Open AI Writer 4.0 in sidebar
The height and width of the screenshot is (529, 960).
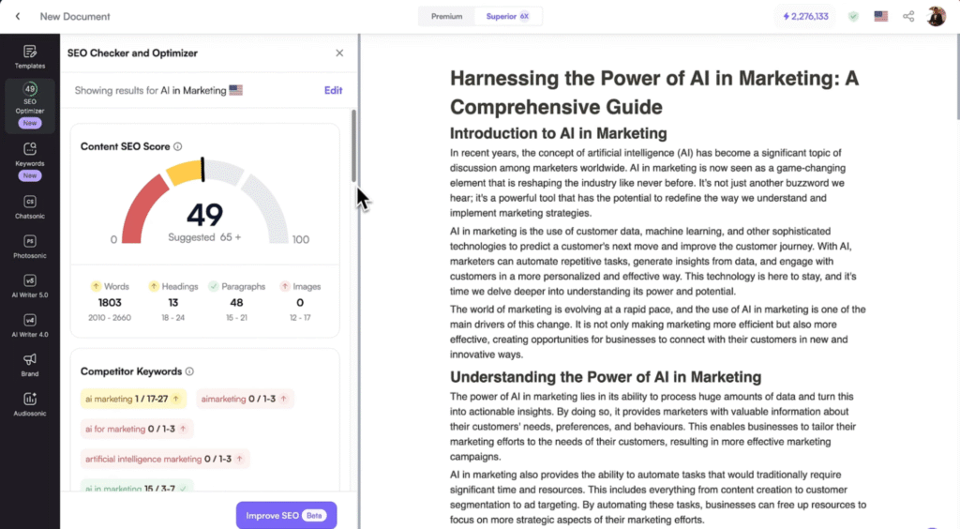[x=29, y=325]
